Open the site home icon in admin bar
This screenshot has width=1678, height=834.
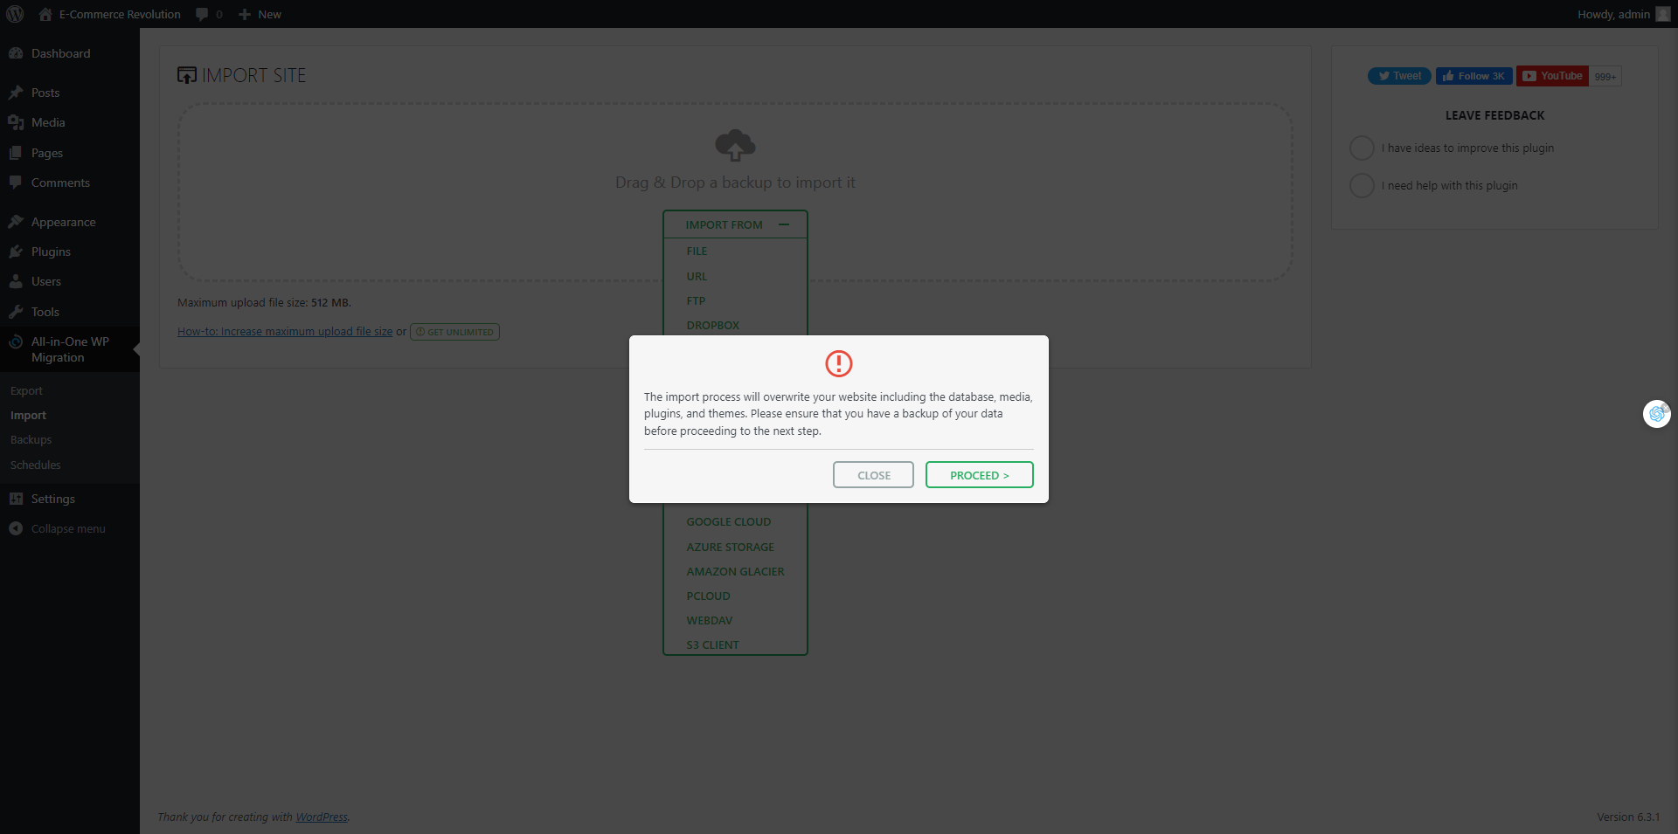(x=45, y=14)
